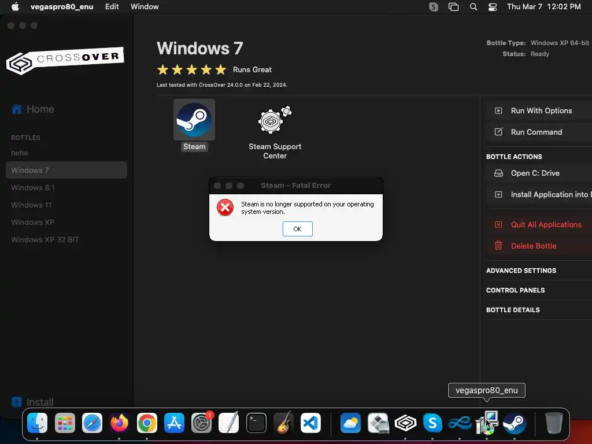Image resolution: width=592 pixels, height=444 pixels.
Task: Click the red error icon in the dialog
Action: pos(225,208)
